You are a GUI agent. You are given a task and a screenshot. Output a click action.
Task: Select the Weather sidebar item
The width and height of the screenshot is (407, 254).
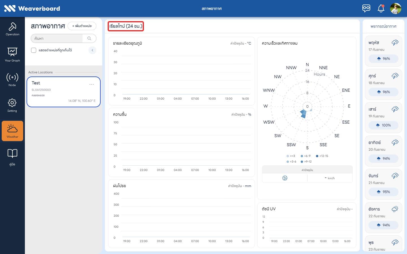(12, 131)
